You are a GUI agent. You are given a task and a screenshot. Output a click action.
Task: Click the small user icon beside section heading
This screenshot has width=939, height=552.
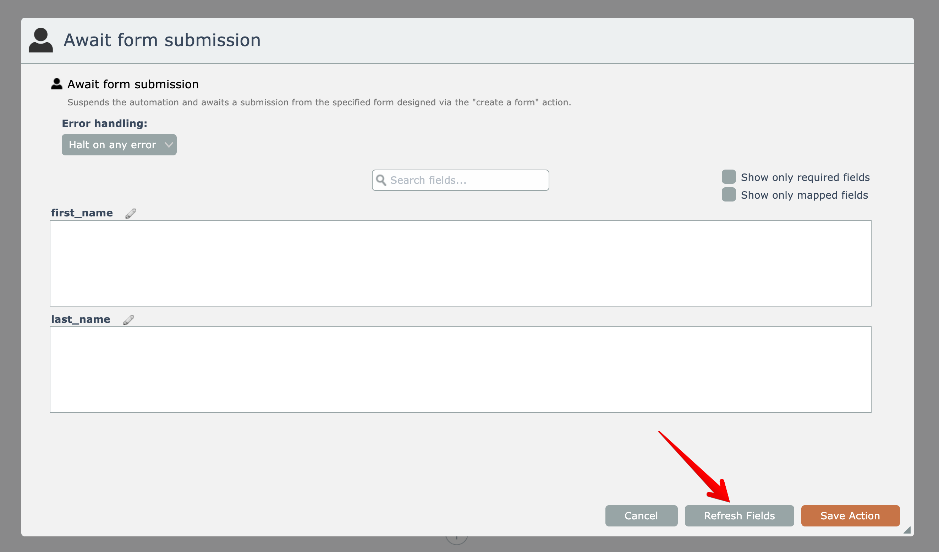(57, 84)
